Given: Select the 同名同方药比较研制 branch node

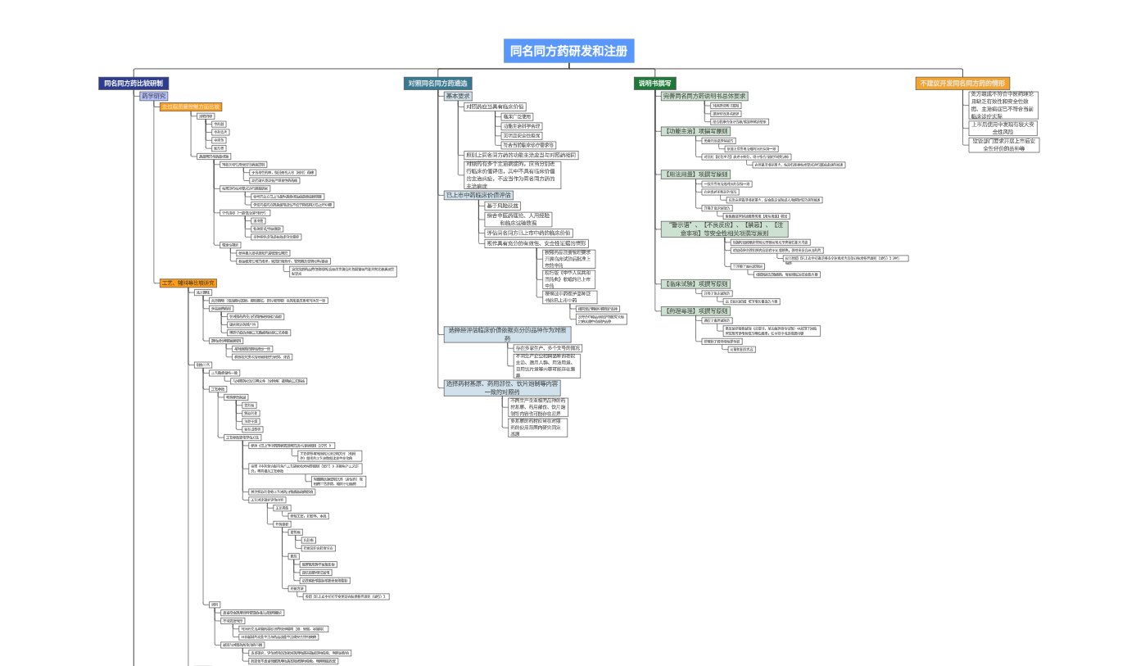Looking at the screenshot, I should 133,84.
